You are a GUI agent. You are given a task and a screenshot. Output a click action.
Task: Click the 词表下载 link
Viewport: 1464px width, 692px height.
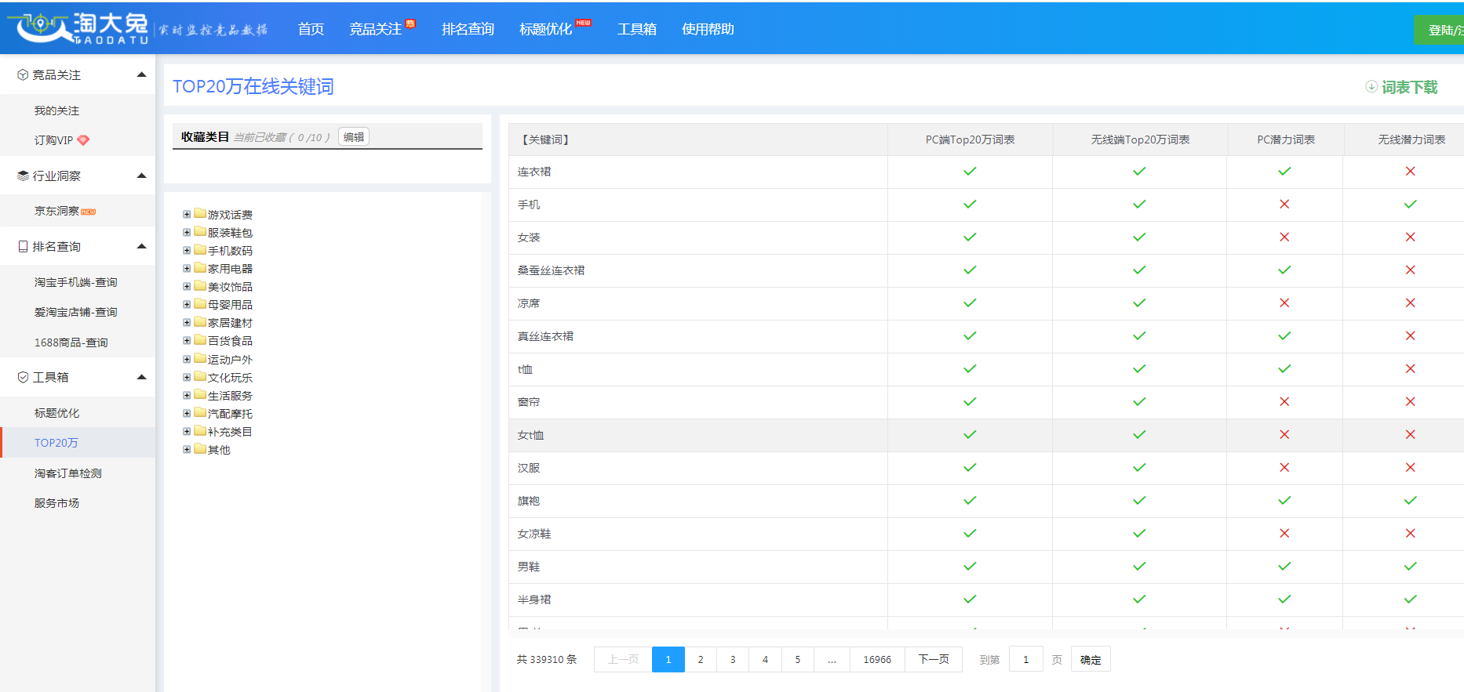[x=1409, y=87]
